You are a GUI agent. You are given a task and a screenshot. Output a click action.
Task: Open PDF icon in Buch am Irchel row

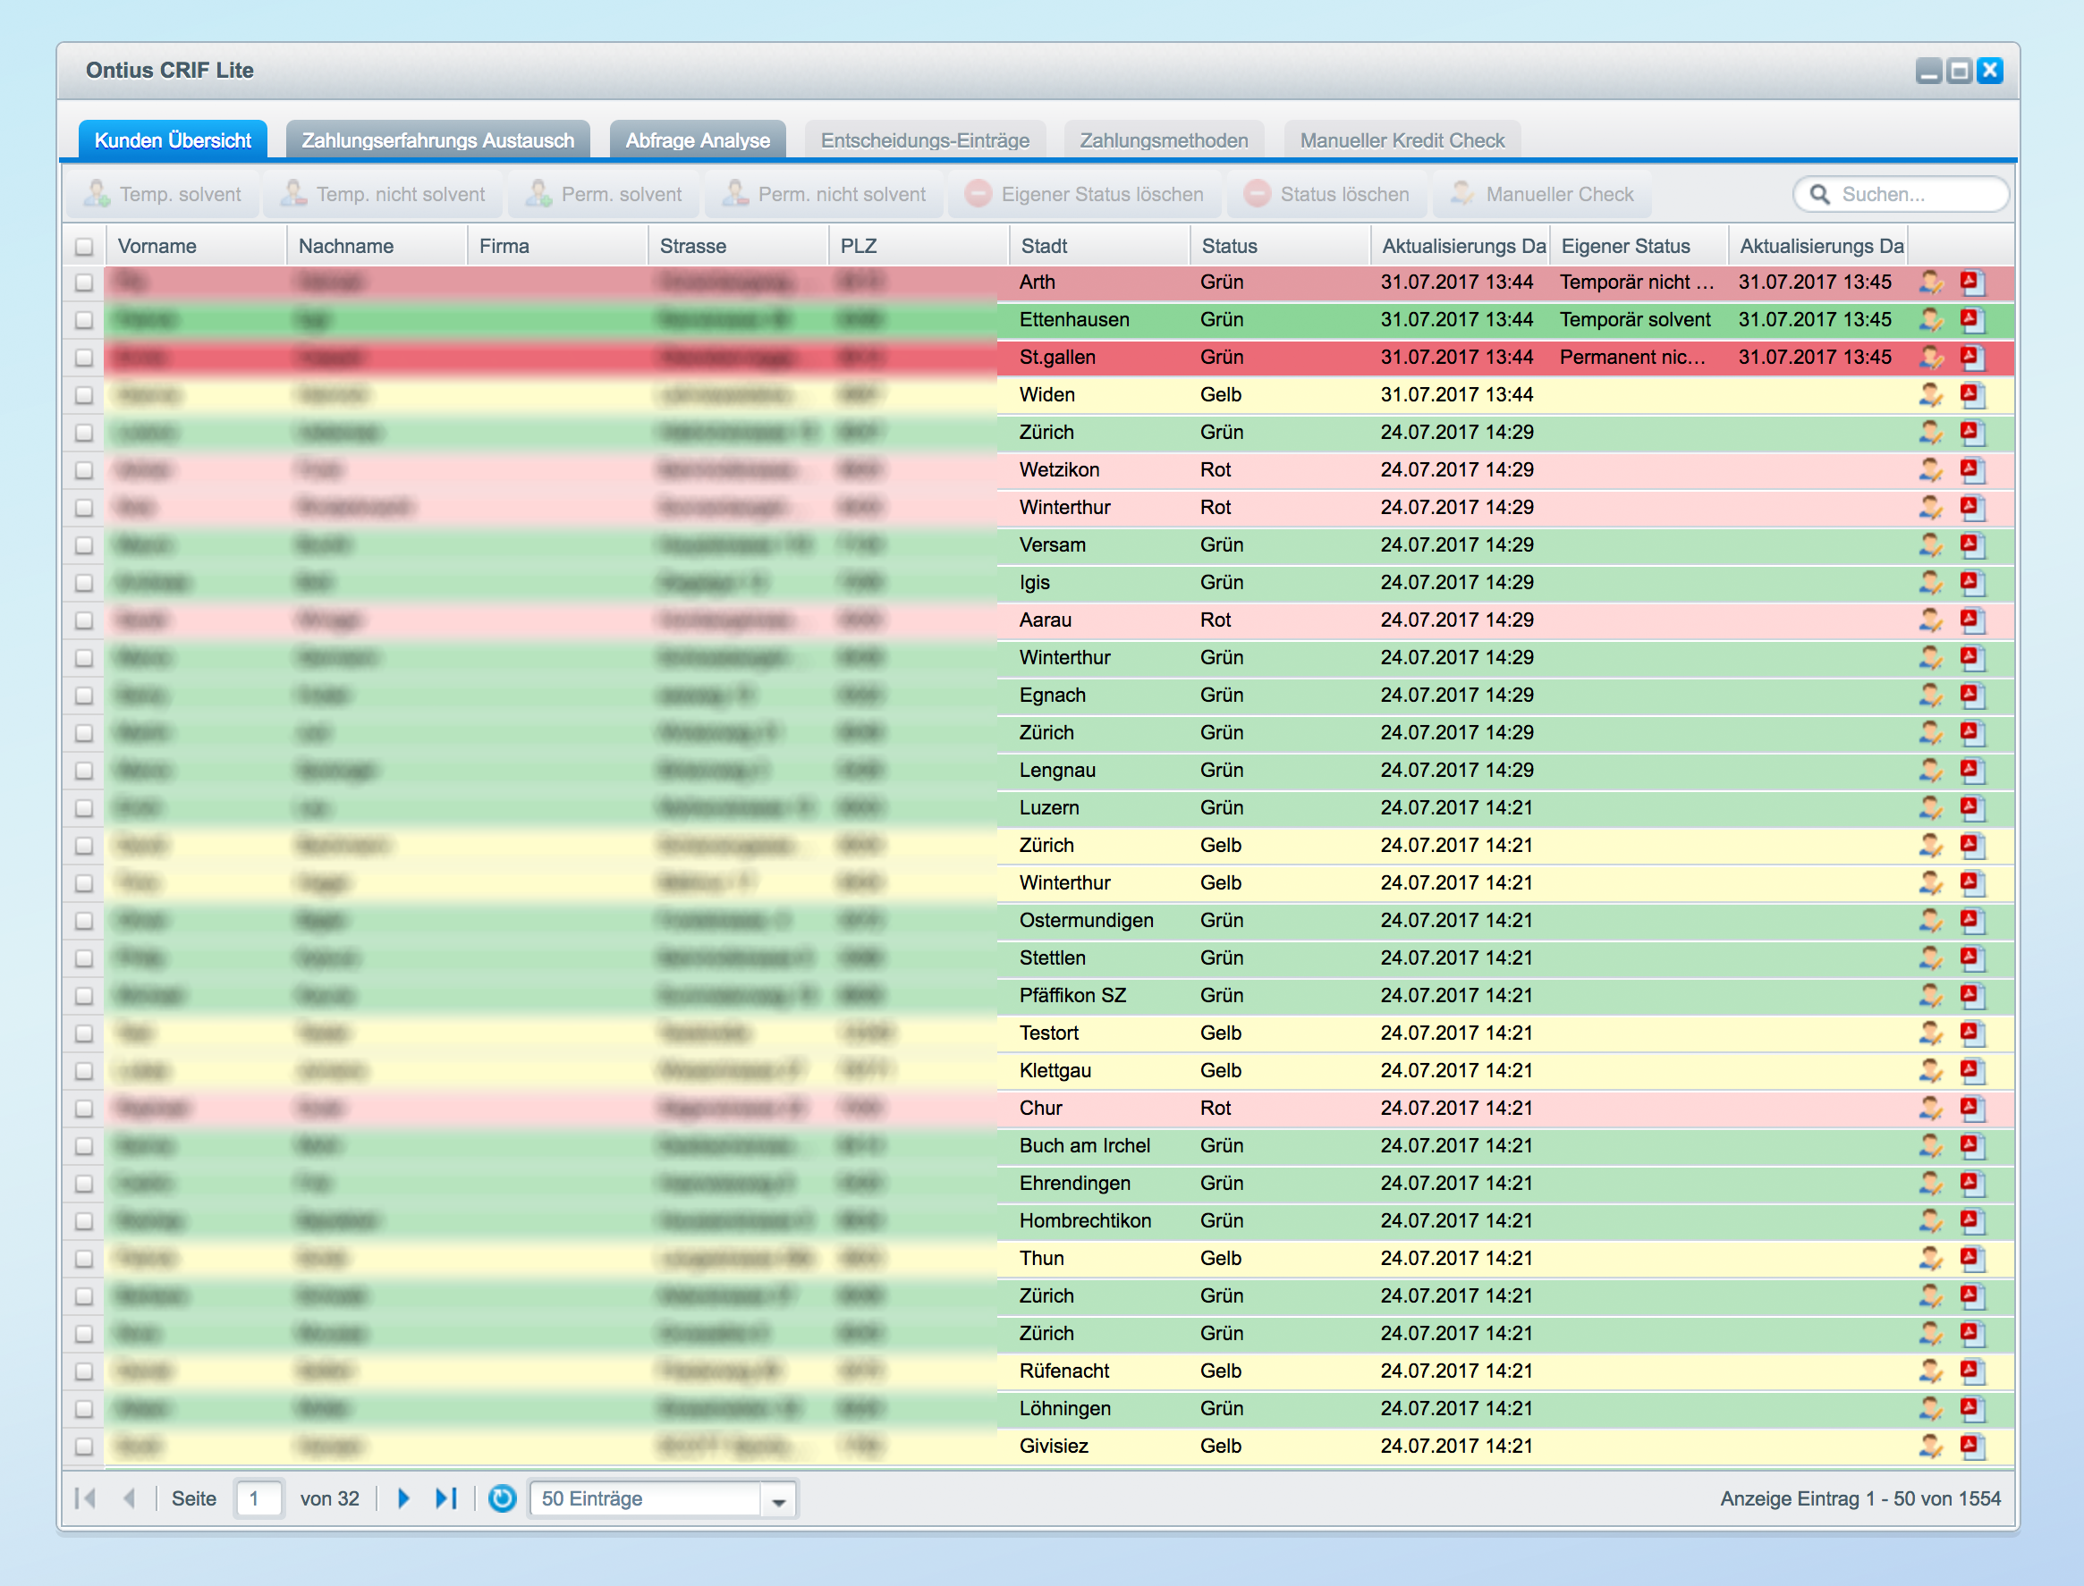pos(1971,1147)
